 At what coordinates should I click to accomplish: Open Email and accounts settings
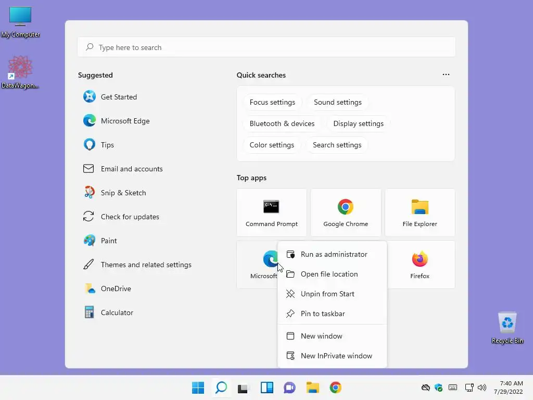click(123, 169)
